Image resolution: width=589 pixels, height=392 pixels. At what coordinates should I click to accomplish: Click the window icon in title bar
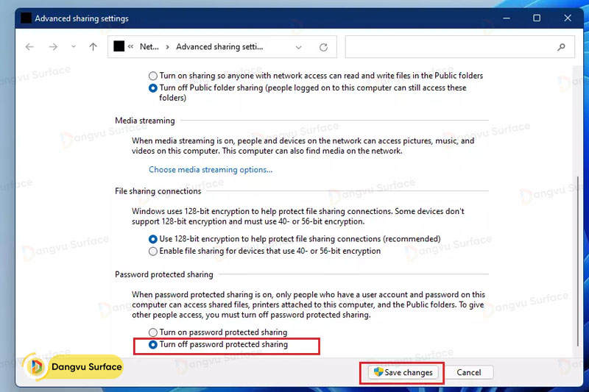pyautogui.click(x=26, y=18)
